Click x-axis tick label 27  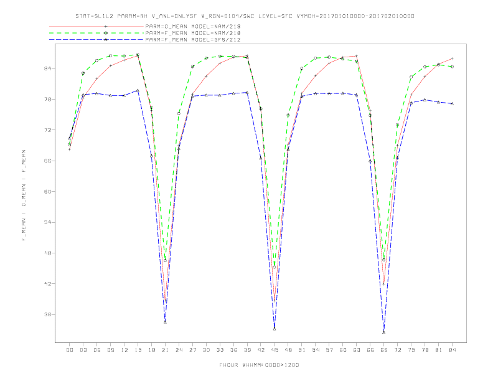point(192,350)
